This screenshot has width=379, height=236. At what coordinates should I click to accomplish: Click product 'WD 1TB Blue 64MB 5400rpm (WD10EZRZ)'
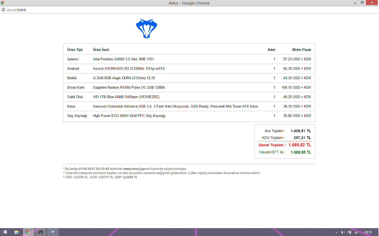[126, 97]
